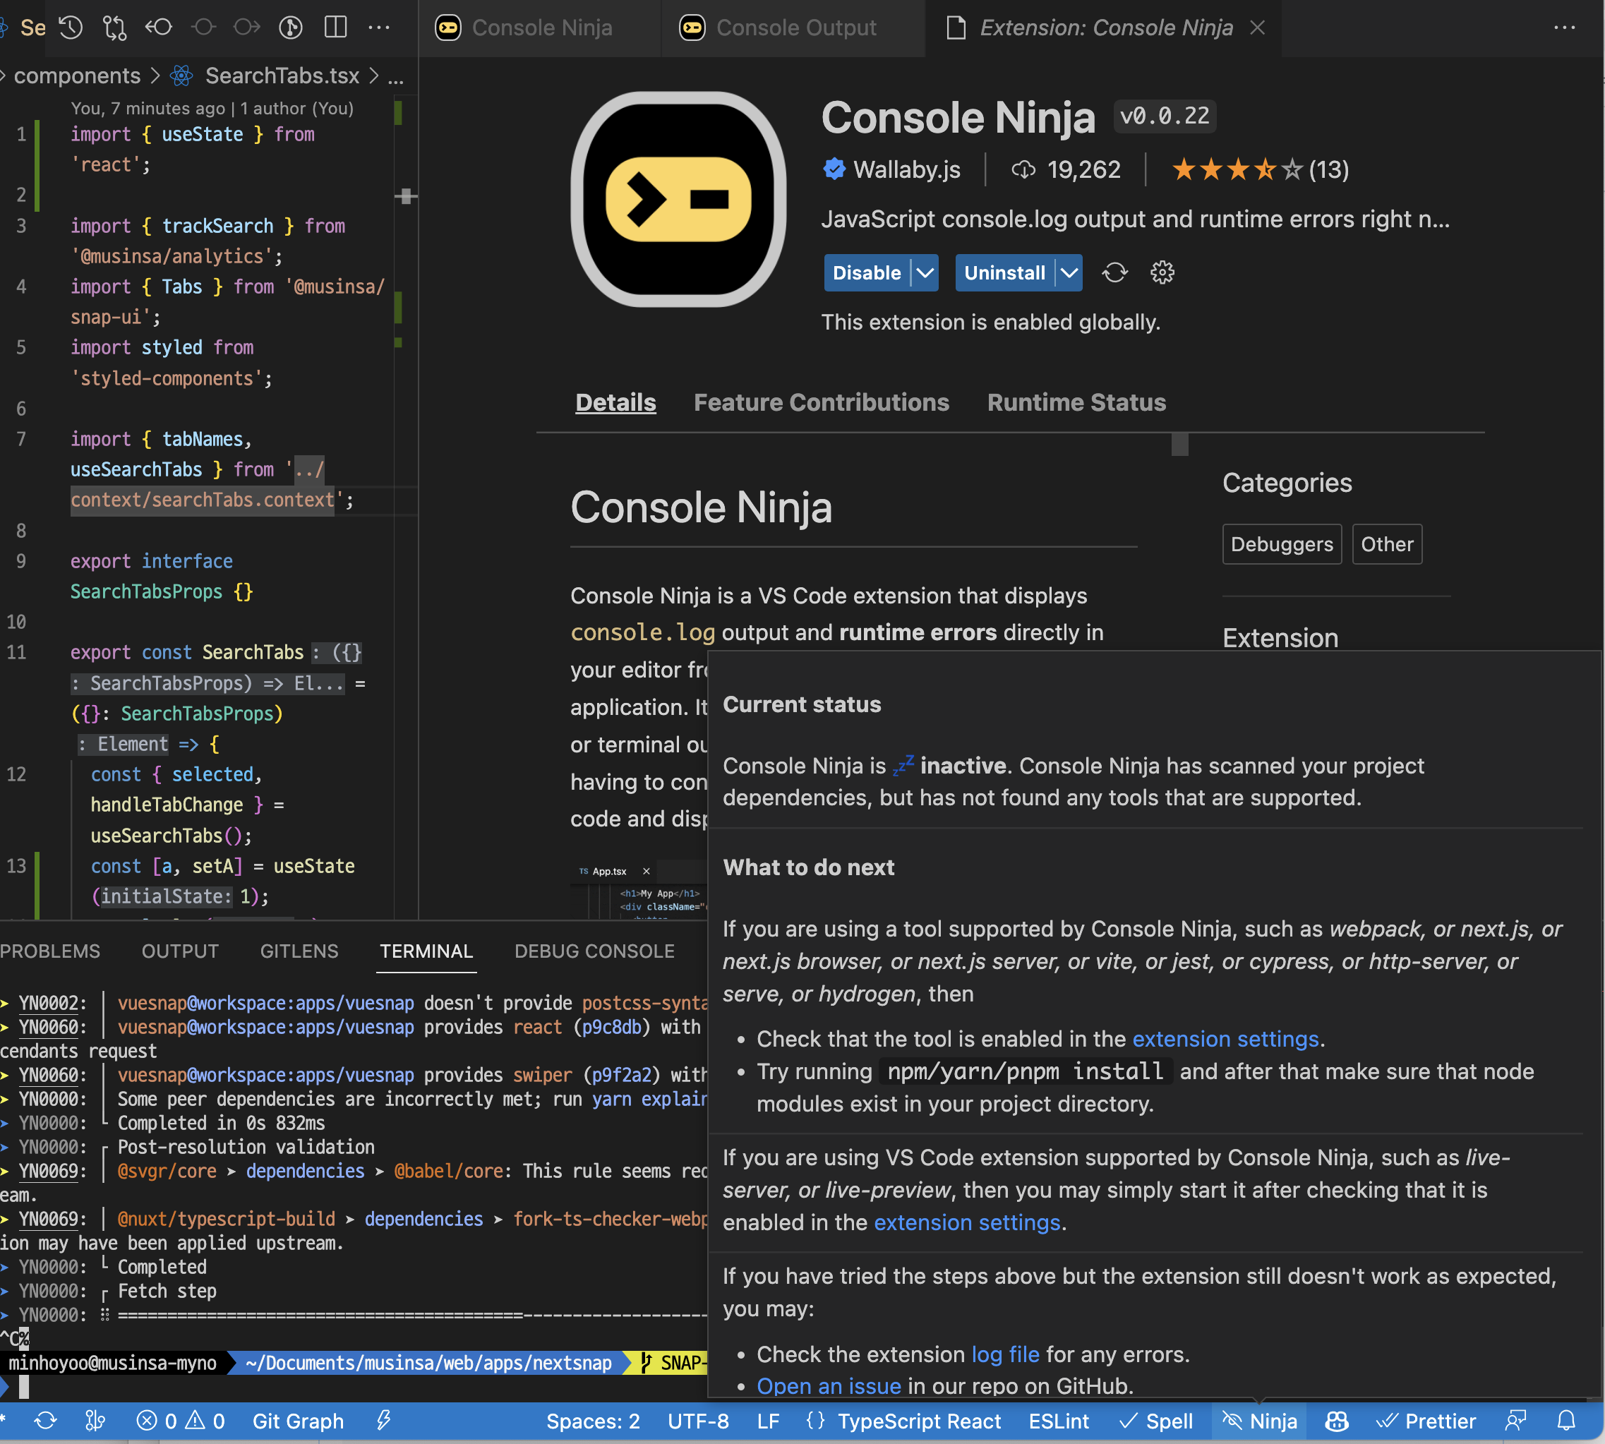
Task: Click the extension settings gear icon
Action: point(1162,273)
